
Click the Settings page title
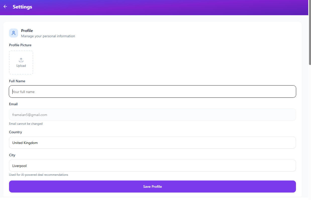click(x=22, y=7)
